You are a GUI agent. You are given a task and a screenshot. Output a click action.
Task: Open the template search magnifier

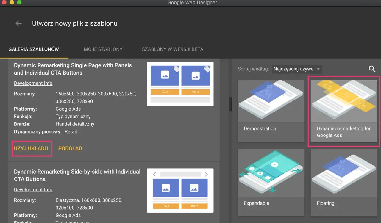click(372, 69)
